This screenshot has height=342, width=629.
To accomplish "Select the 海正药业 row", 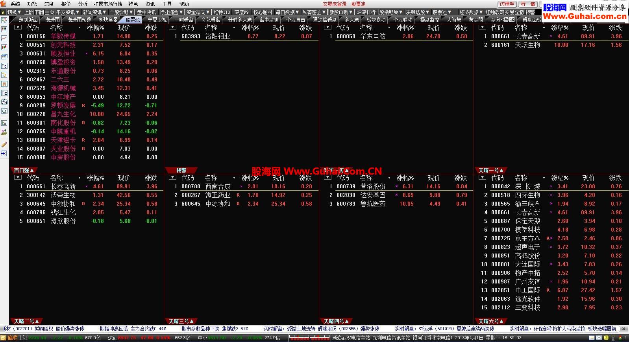I will (x=241, y=195).
